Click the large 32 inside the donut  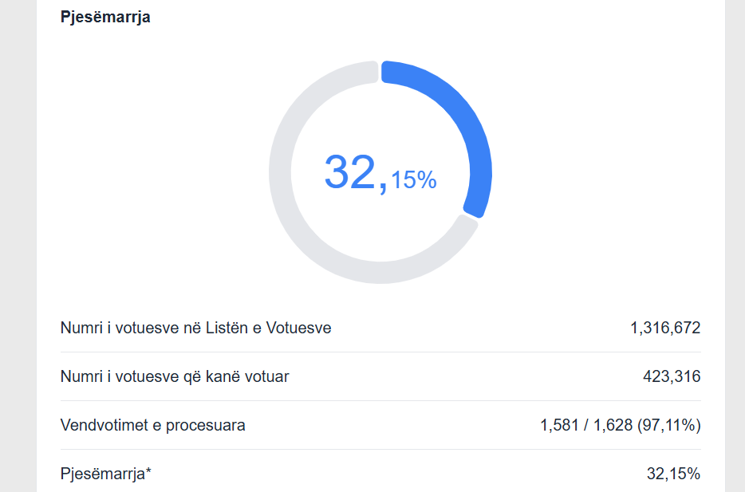349,172
